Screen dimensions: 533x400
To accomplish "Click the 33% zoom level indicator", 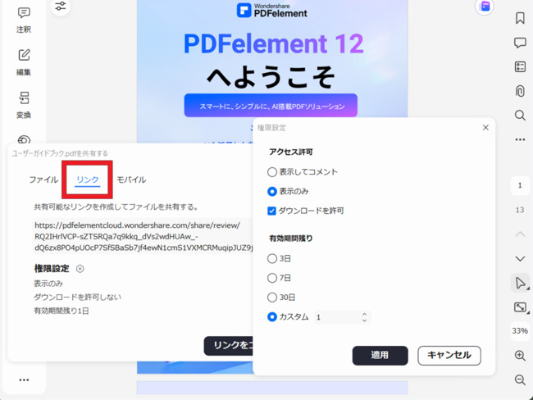I will (x=520, y=330).
